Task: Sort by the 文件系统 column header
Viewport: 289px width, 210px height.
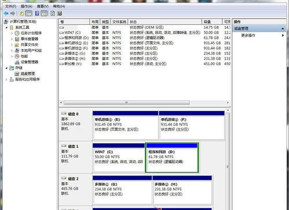Action: coord(119,22)
